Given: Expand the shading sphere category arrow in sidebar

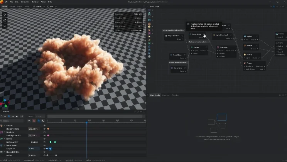Looking at the screenshot, I should click(152, 27).
